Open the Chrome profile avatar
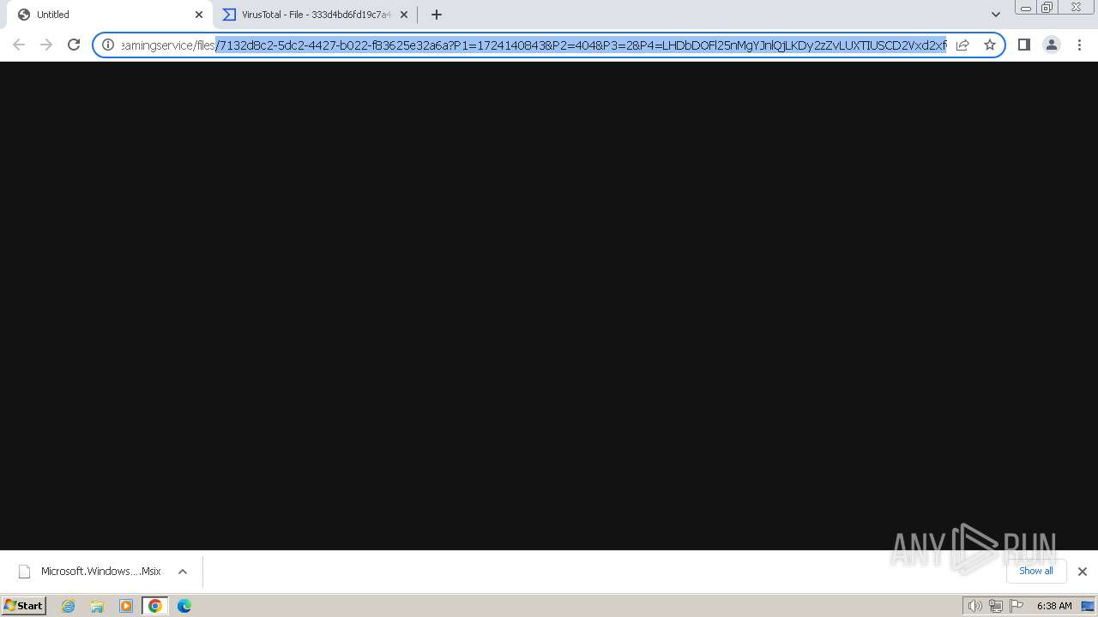The height and width of the screenshot is (617, 1098). tap(1052, 45)
